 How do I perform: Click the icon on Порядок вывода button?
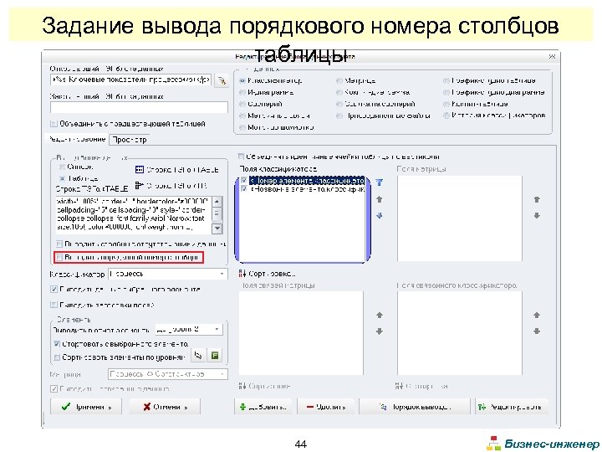(x=383, y=407)
